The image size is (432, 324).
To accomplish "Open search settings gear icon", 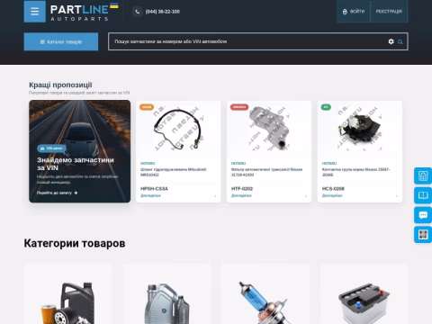I will point(391,41).
